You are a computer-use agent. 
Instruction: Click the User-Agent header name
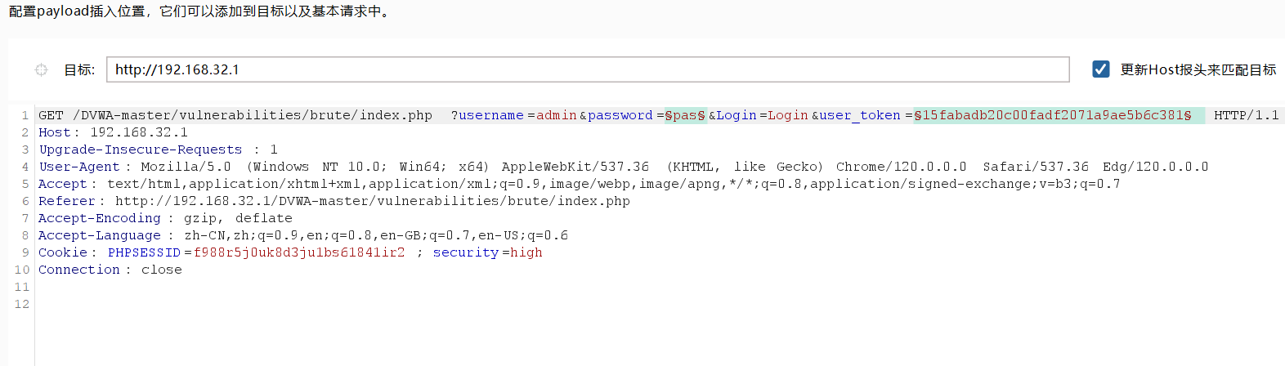coord(78,167)
